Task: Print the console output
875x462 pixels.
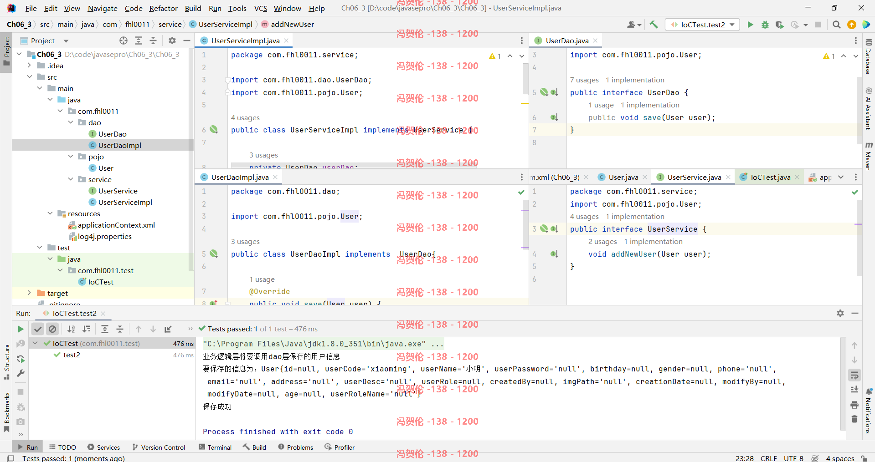Action: pyautogui.click(x=854, y=405)
